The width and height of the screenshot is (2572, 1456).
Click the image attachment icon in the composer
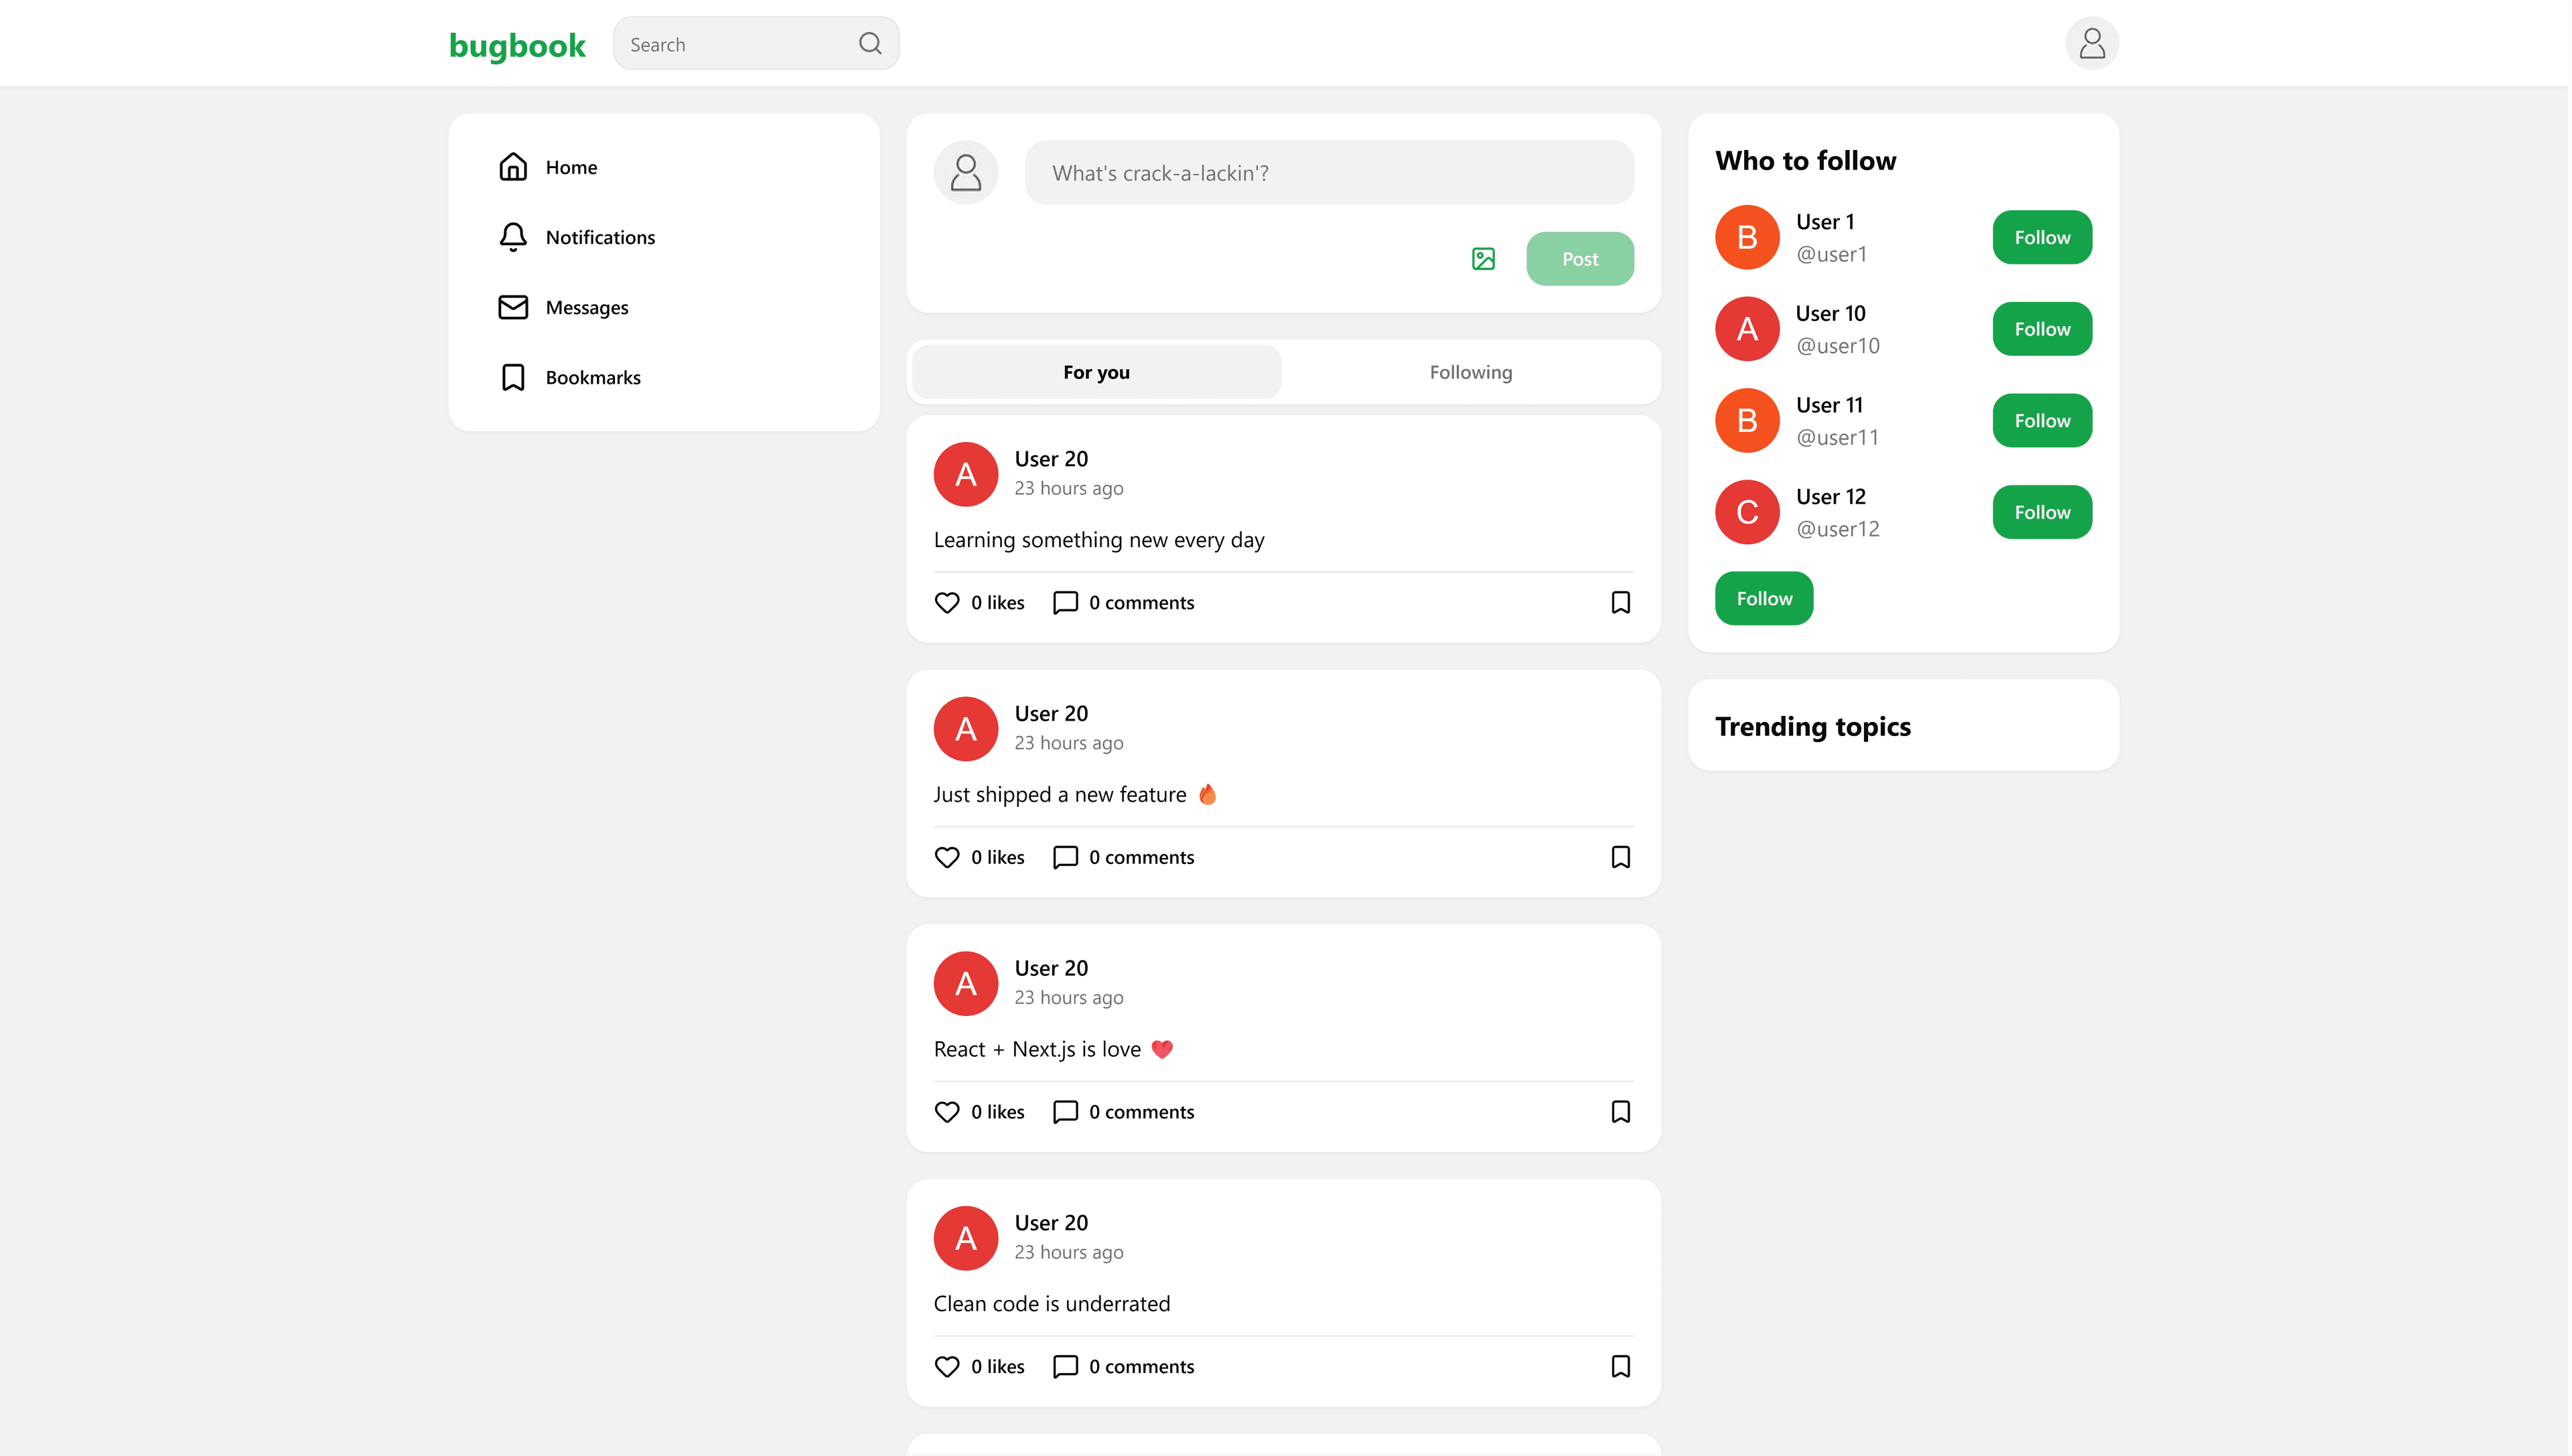coord(1483,258)
